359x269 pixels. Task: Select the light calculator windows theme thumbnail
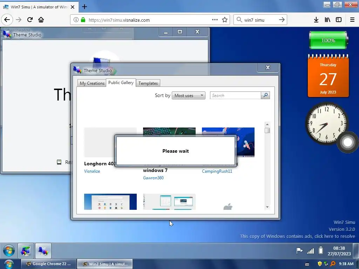[x=169, y=202]
